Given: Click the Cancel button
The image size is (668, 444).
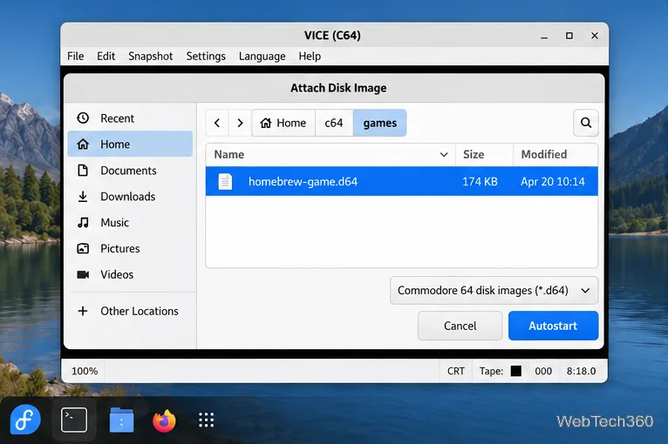Looking at the screenshot, I should (460, 326).
